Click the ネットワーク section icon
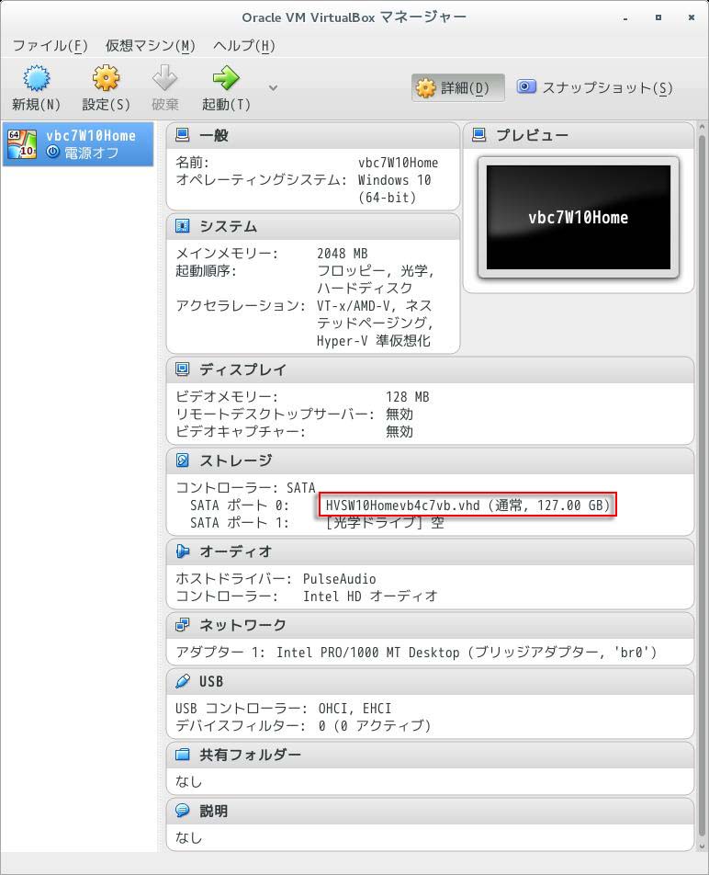This screenshot has height=875, width=709. pos(182,624)
